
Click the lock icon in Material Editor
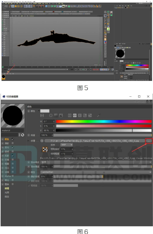coord(147,101)
